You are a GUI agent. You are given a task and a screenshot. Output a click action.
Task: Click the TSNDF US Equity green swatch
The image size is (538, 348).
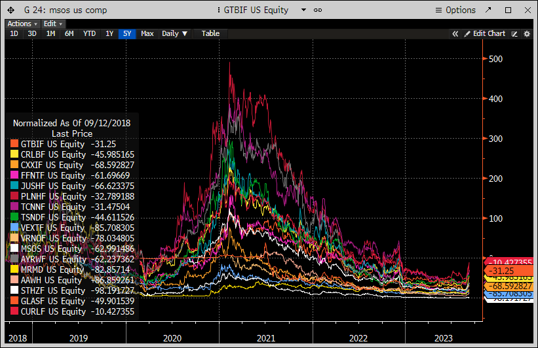[x=14, y=217]
